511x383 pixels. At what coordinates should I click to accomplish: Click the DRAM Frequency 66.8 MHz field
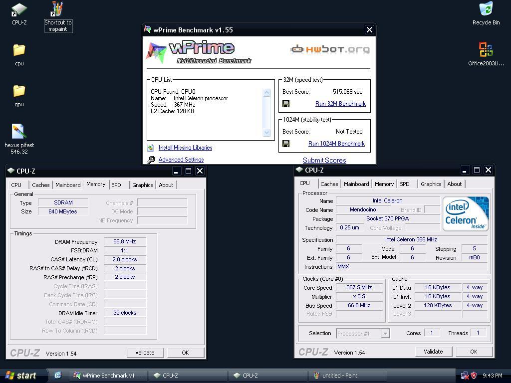click(x=125, y=242)
